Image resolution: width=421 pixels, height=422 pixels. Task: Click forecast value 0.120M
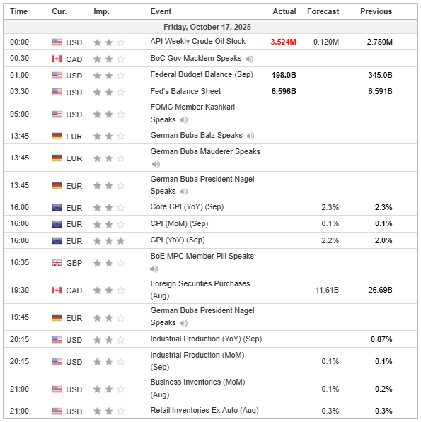[326, 42]
